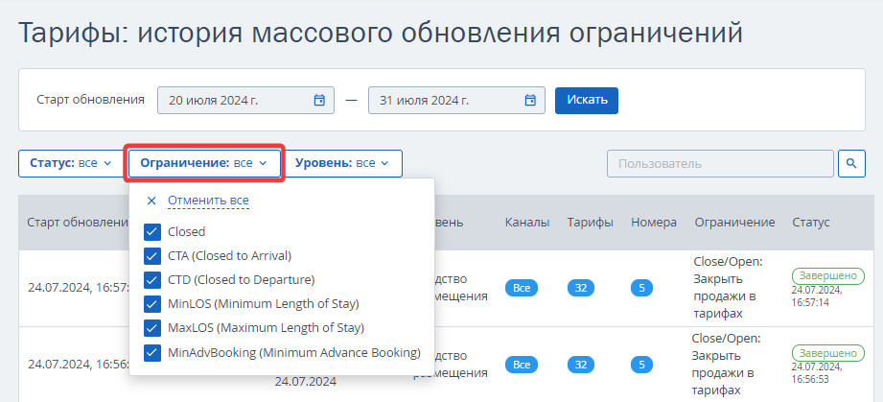
Task: Expand the Статус: все filter dropdown
Action: [70, 163]
